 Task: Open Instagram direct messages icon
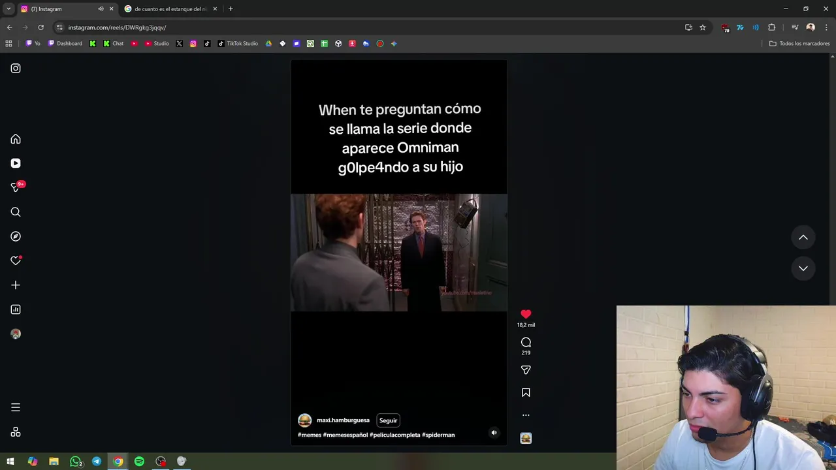click(16, 187)
